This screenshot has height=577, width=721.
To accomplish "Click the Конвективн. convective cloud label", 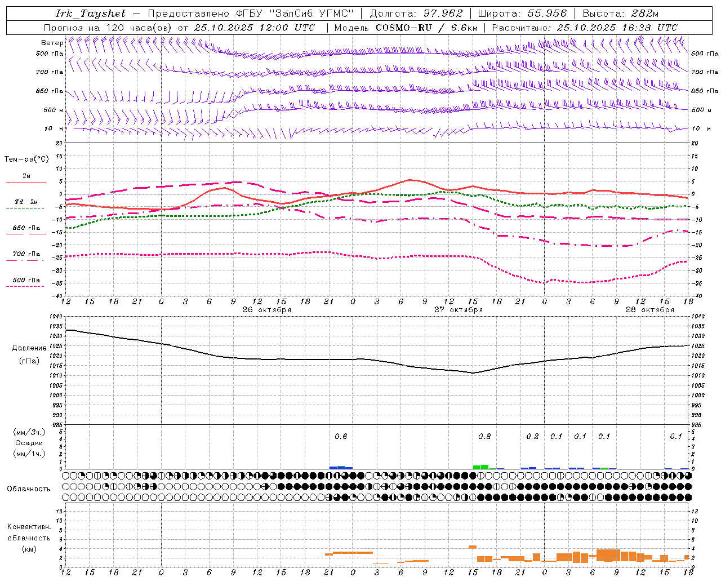I will [x=29, y=527].
